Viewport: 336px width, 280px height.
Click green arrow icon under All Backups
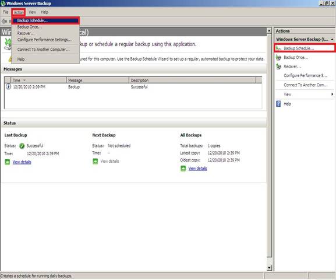[x=183, y=169]
